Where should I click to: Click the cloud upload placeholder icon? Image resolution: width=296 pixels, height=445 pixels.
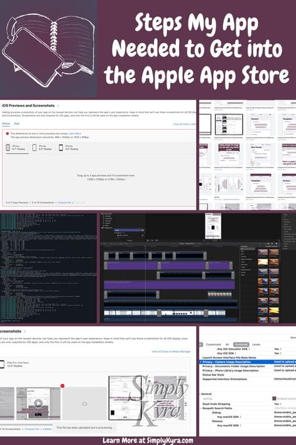pyautogui.click(x=84, y=403)
